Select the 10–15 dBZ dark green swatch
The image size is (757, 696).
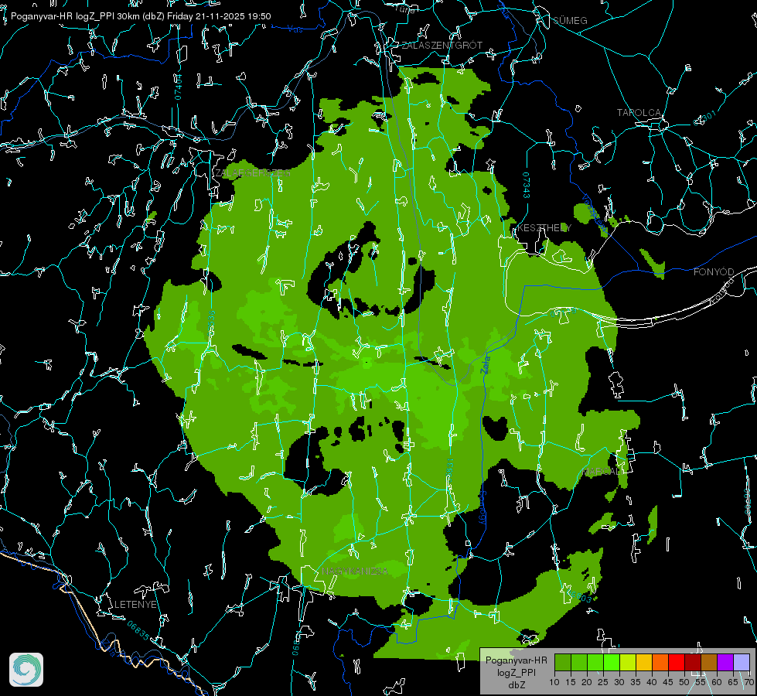563,663
